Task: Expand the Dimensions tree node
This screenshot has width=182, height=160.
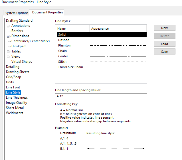Action: pos(8,36)
